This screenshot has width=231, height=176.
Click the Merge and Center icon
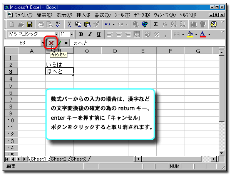click(x=137, y=34)
